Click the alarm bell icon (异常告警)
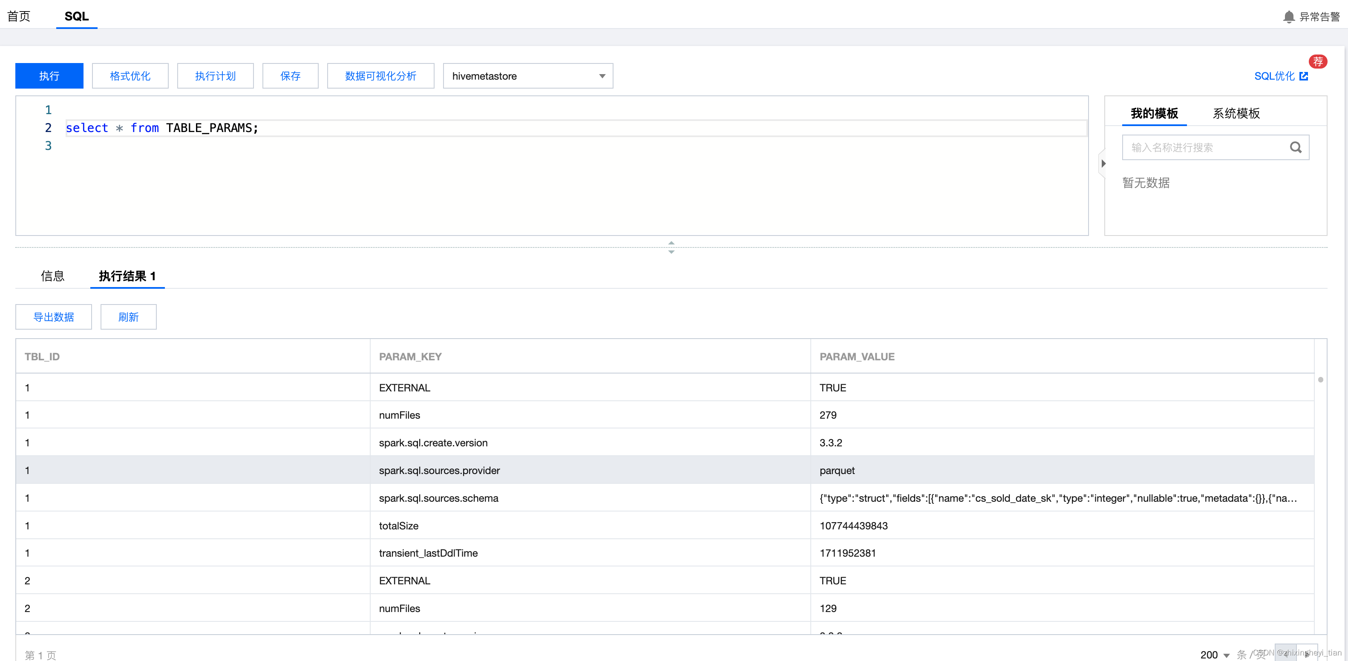The height and width of the screenshot is (661, 1348). [x=1289, y=17]
